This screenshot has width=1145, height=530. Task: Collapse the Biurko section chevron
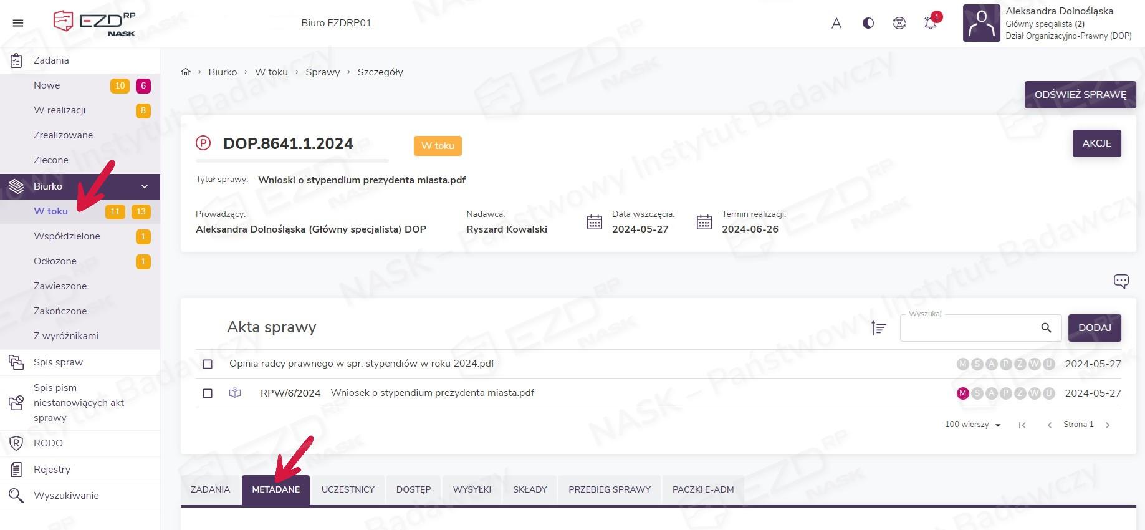(x=145, y=186)
